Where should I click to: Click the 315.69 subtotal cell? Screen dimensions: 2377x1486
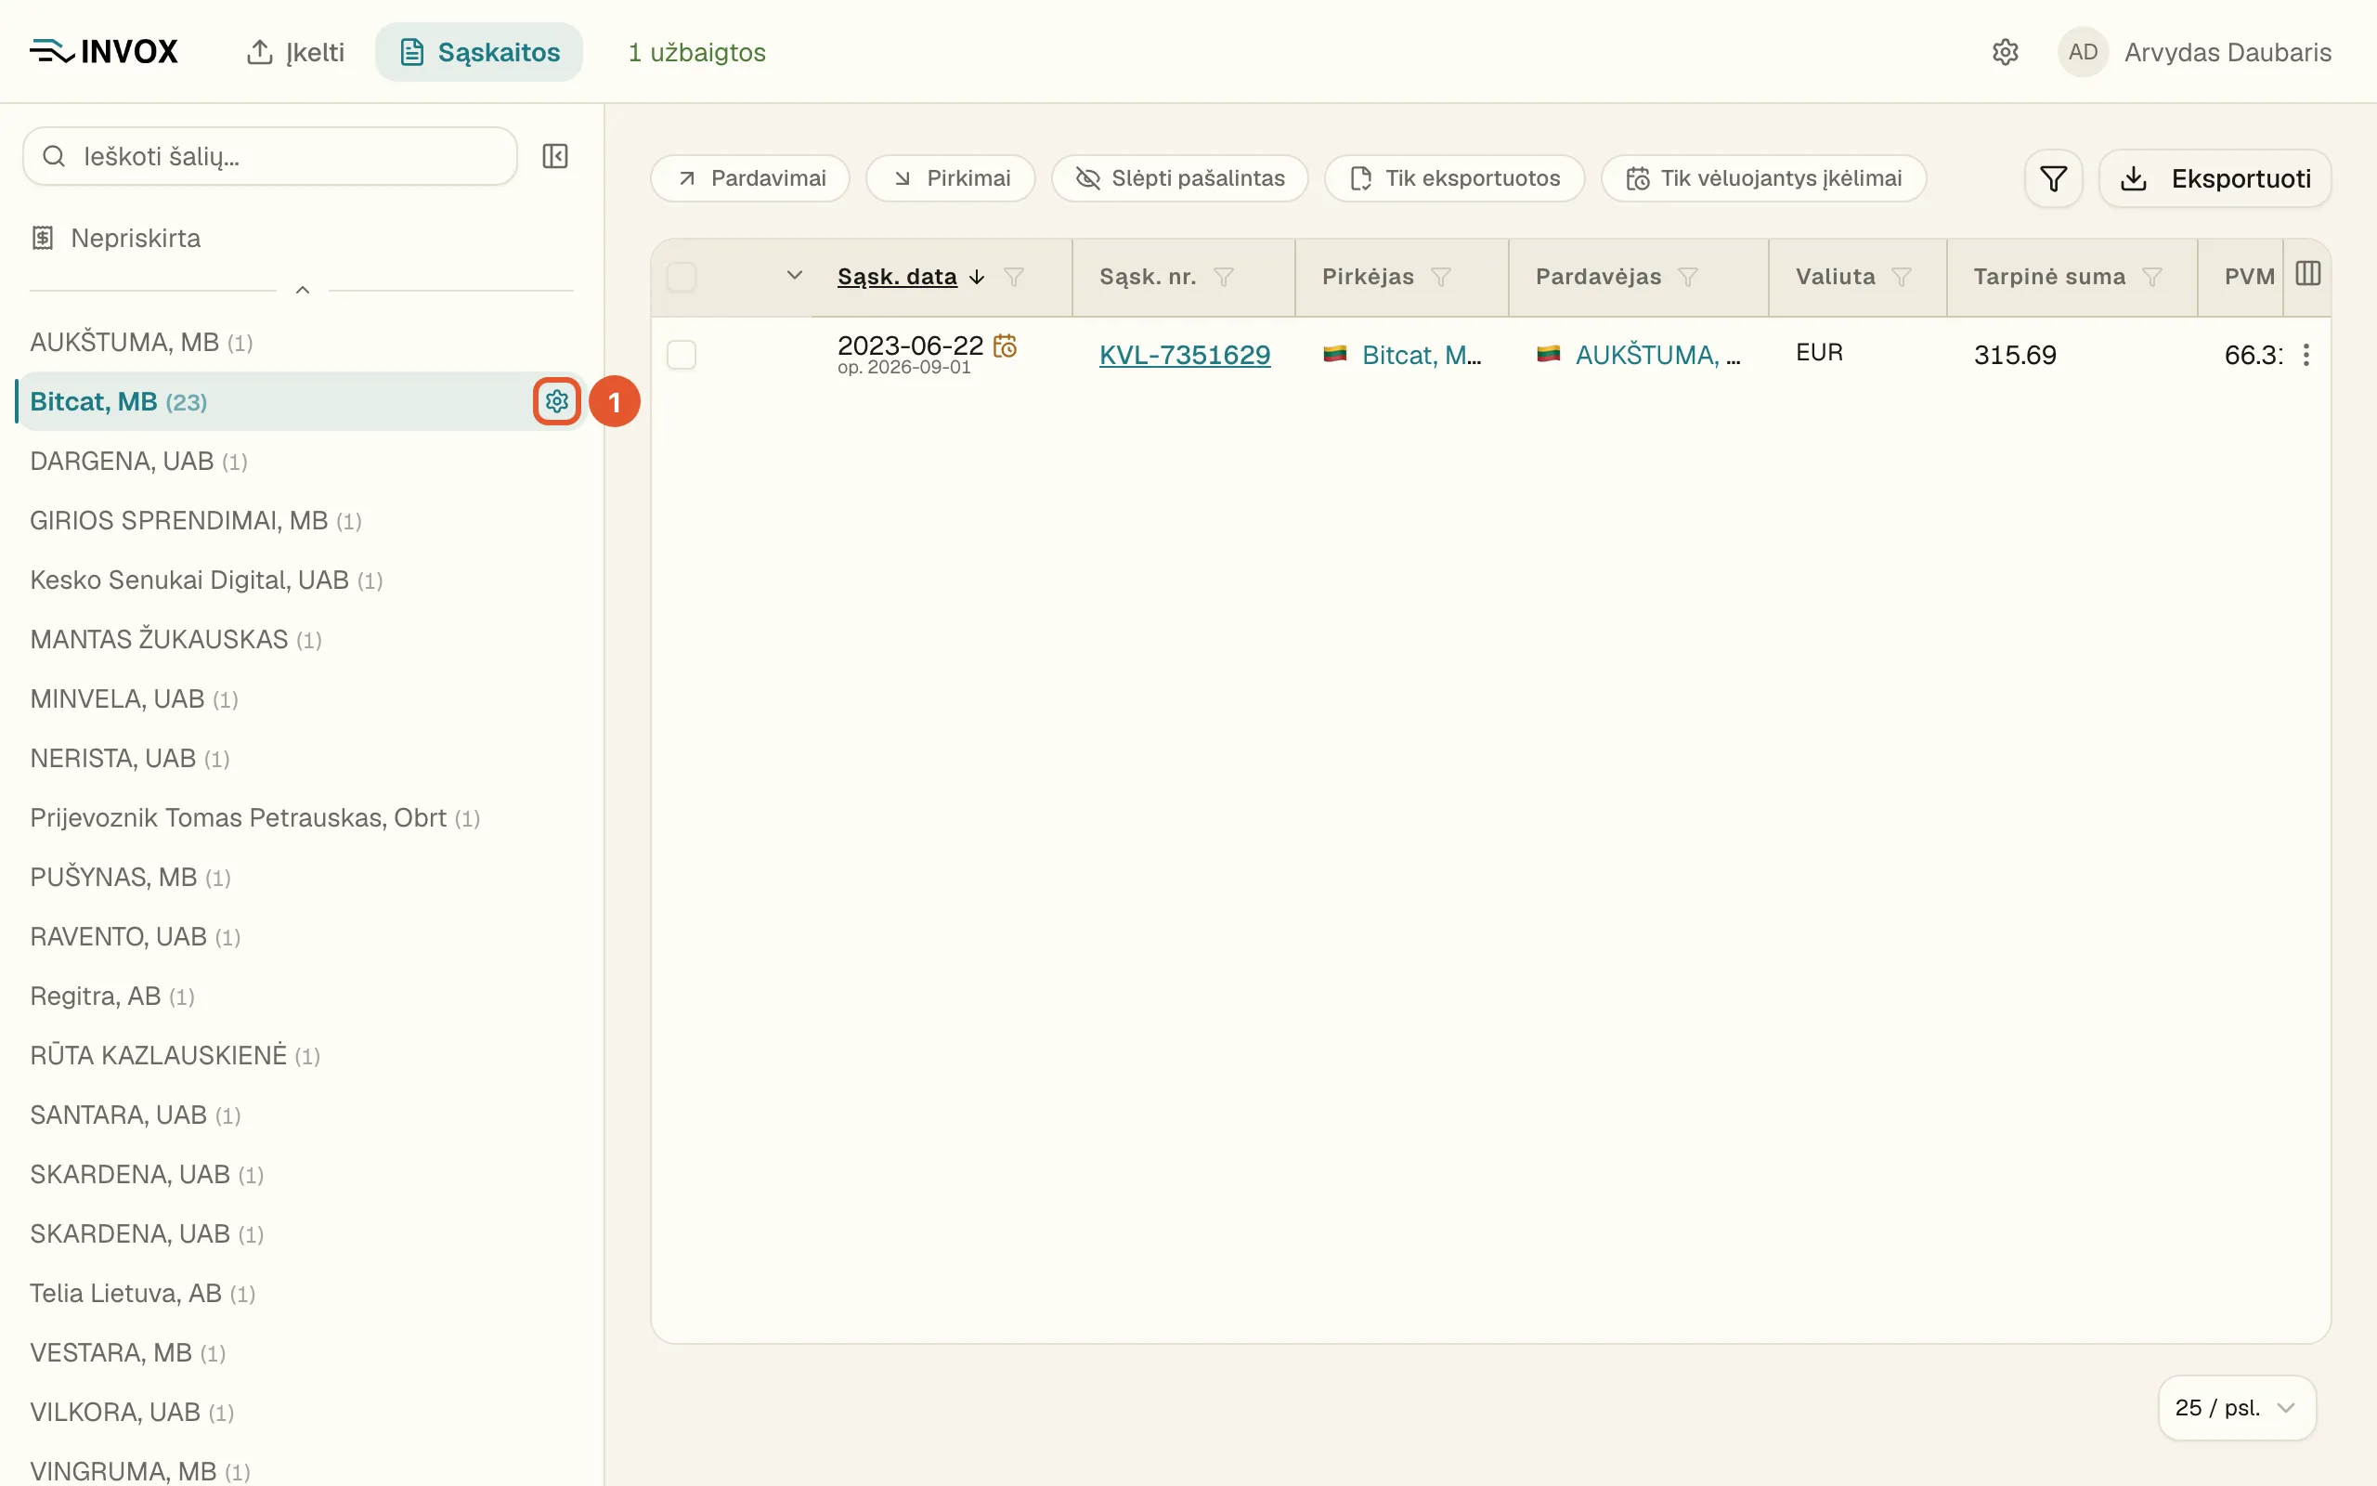click(x=2015, y=355)
